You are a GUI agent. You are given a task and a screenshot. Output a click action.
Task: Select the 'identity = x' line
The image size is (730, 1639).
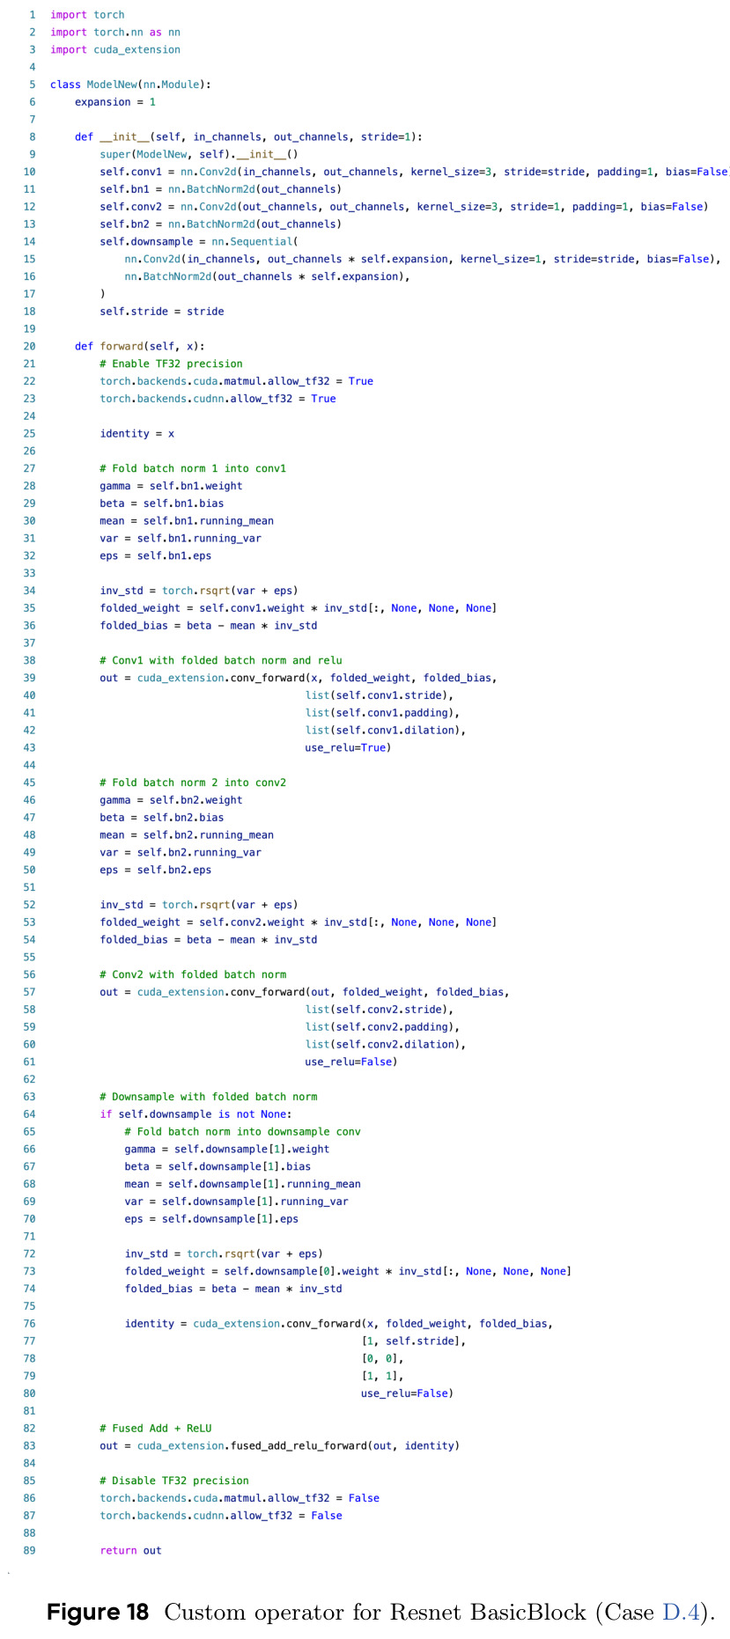pyautogui.click(x=136, y=434)
